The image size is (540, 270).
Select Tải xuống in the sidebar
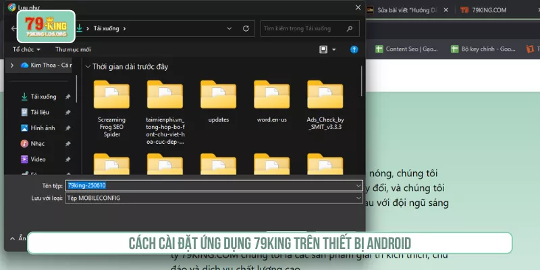[x=43, y=97]
